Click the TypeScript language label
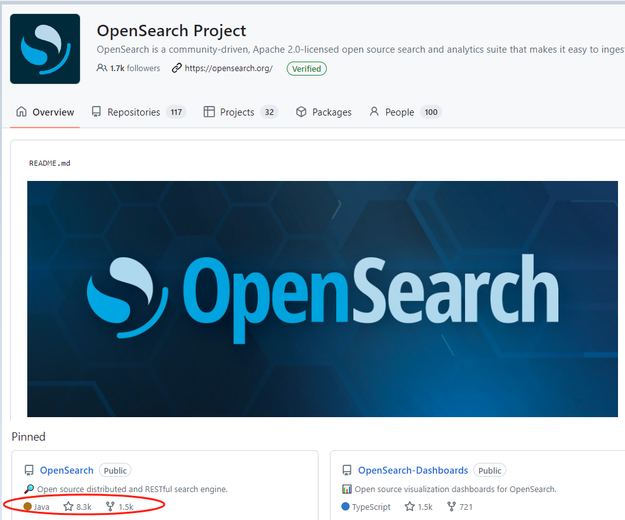This screenshot has width=625, height=520. [371, 507]
